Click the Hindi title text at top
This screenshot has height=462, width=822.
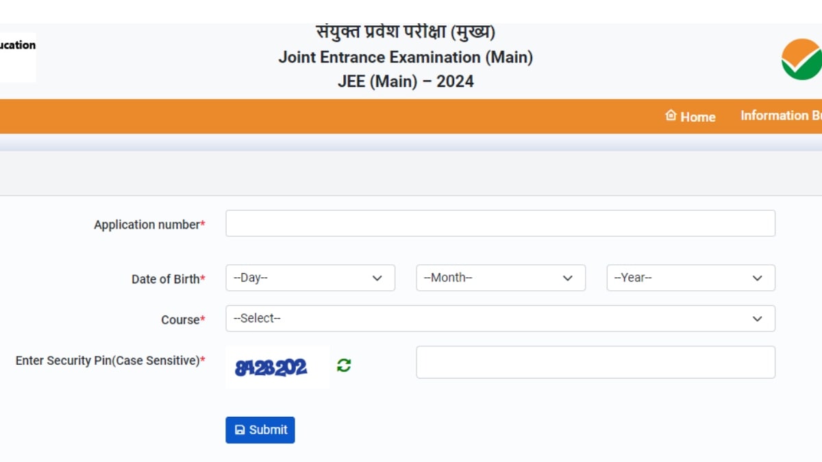pos(406,31)
